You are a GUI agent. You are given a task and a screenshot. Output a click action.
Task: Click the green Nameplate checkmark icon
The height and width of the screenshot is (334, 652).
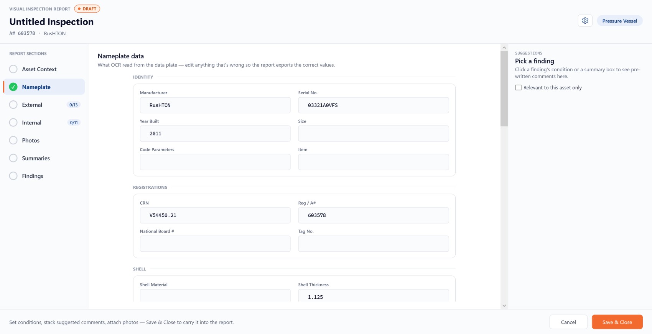pyautogui.click(x=13, y=87)
